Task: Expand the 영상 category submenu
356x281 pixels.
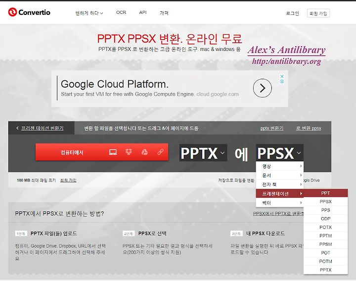Action: pyautogui.click(x=280, y=166)
